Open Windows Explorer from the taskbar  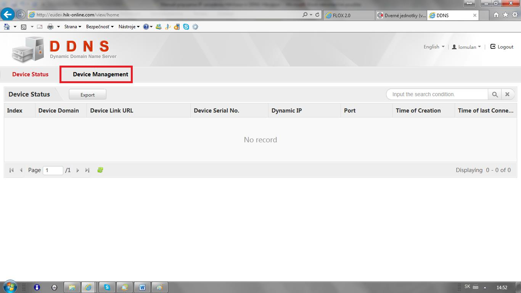coord(72,287)
